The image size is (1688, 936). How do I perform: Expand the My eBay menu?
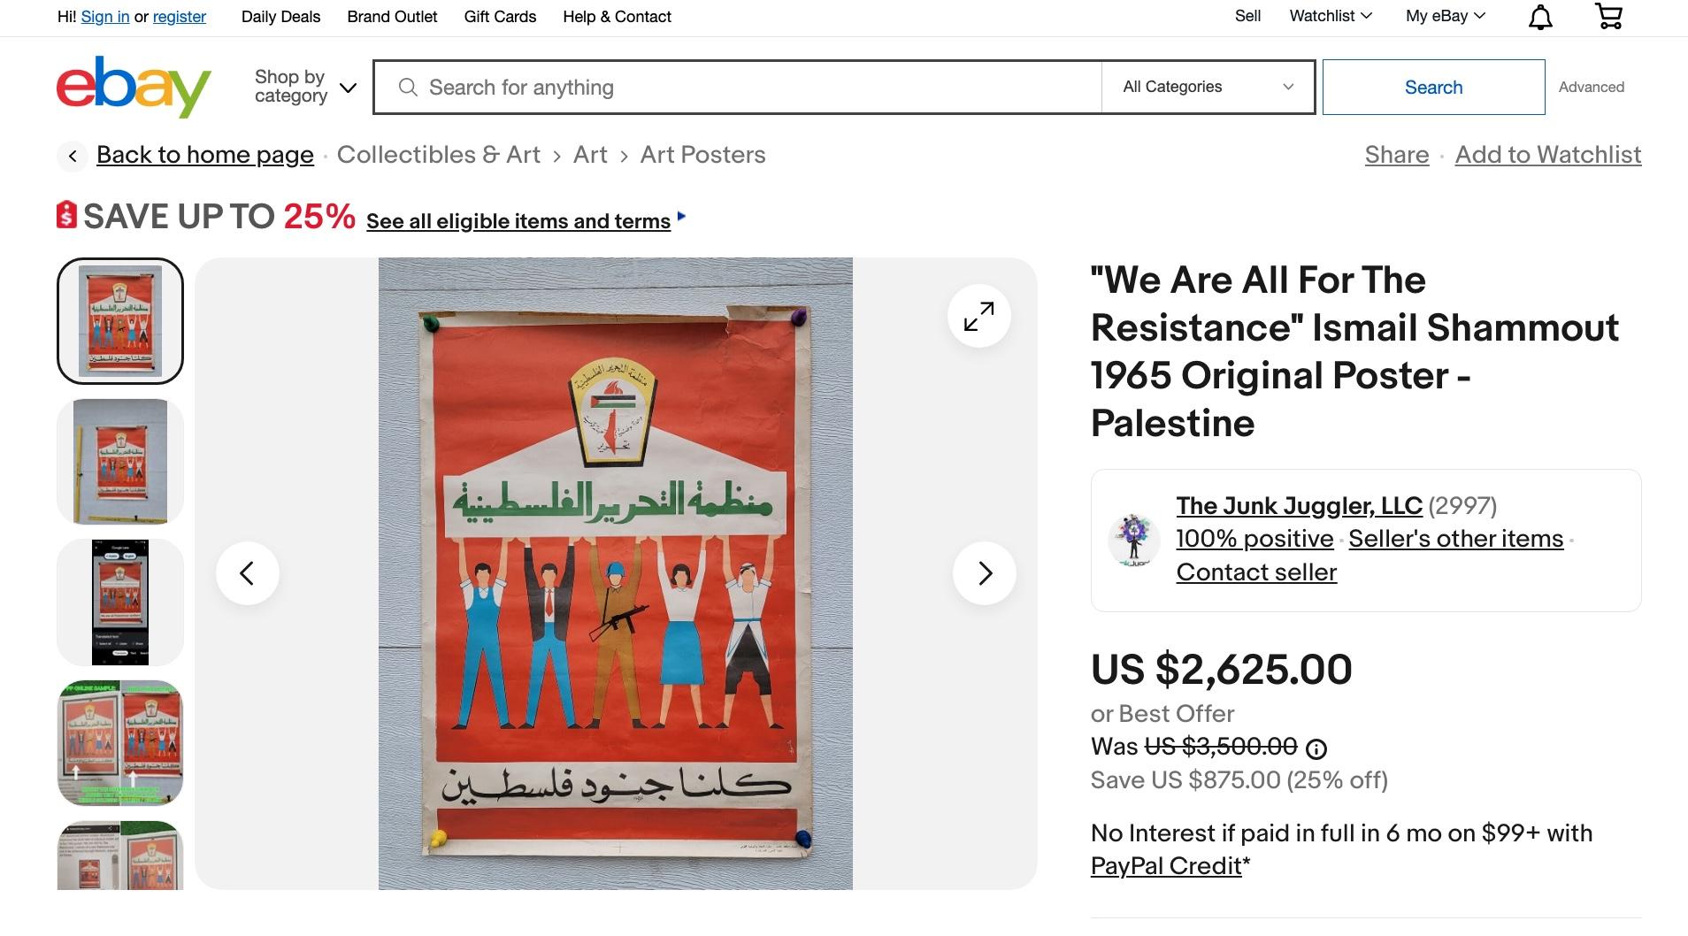coord(1446,16)
